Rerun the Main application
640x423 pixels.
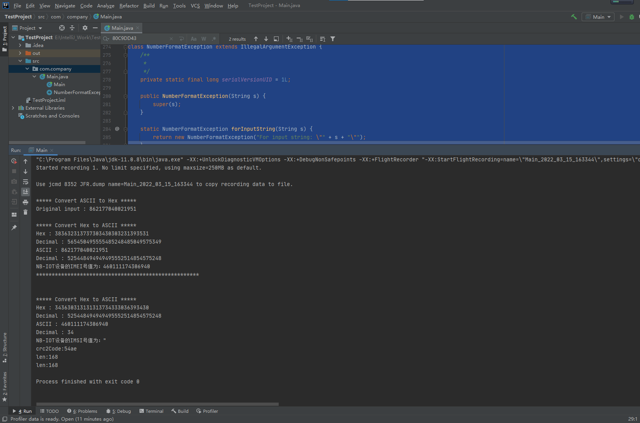[x=14, y=161]
